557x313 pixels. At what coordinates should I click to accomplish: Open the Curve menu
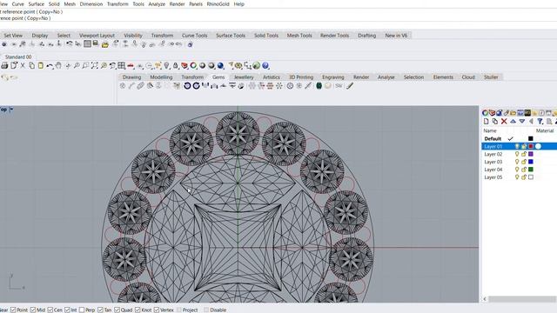point(17,3)
